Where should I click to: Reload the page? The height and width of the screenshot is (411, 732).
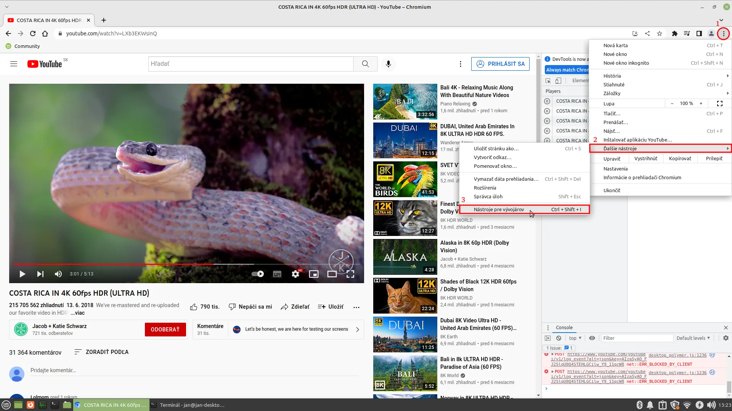click(33, 33)
